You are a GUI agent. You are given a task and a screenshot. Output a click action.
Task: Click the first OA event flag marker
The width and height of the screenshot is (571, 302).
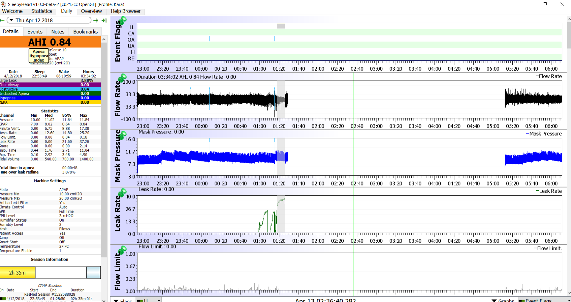[190, 39]
